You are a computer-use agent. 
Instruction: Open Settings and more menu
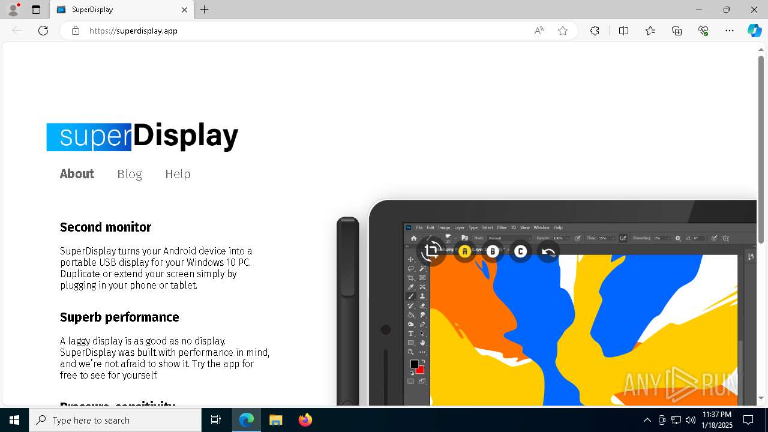(x=730, y=31)
